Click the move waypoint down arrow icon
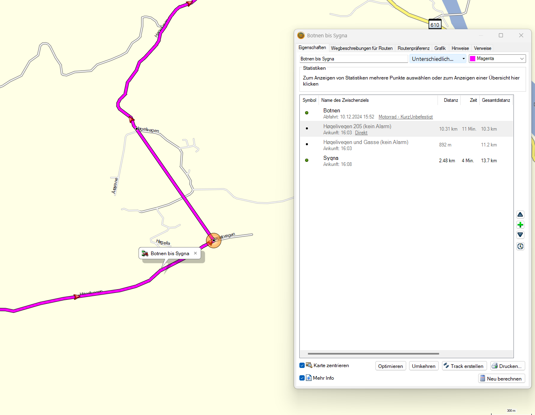535x415 pixels. (x=520, y=235)
